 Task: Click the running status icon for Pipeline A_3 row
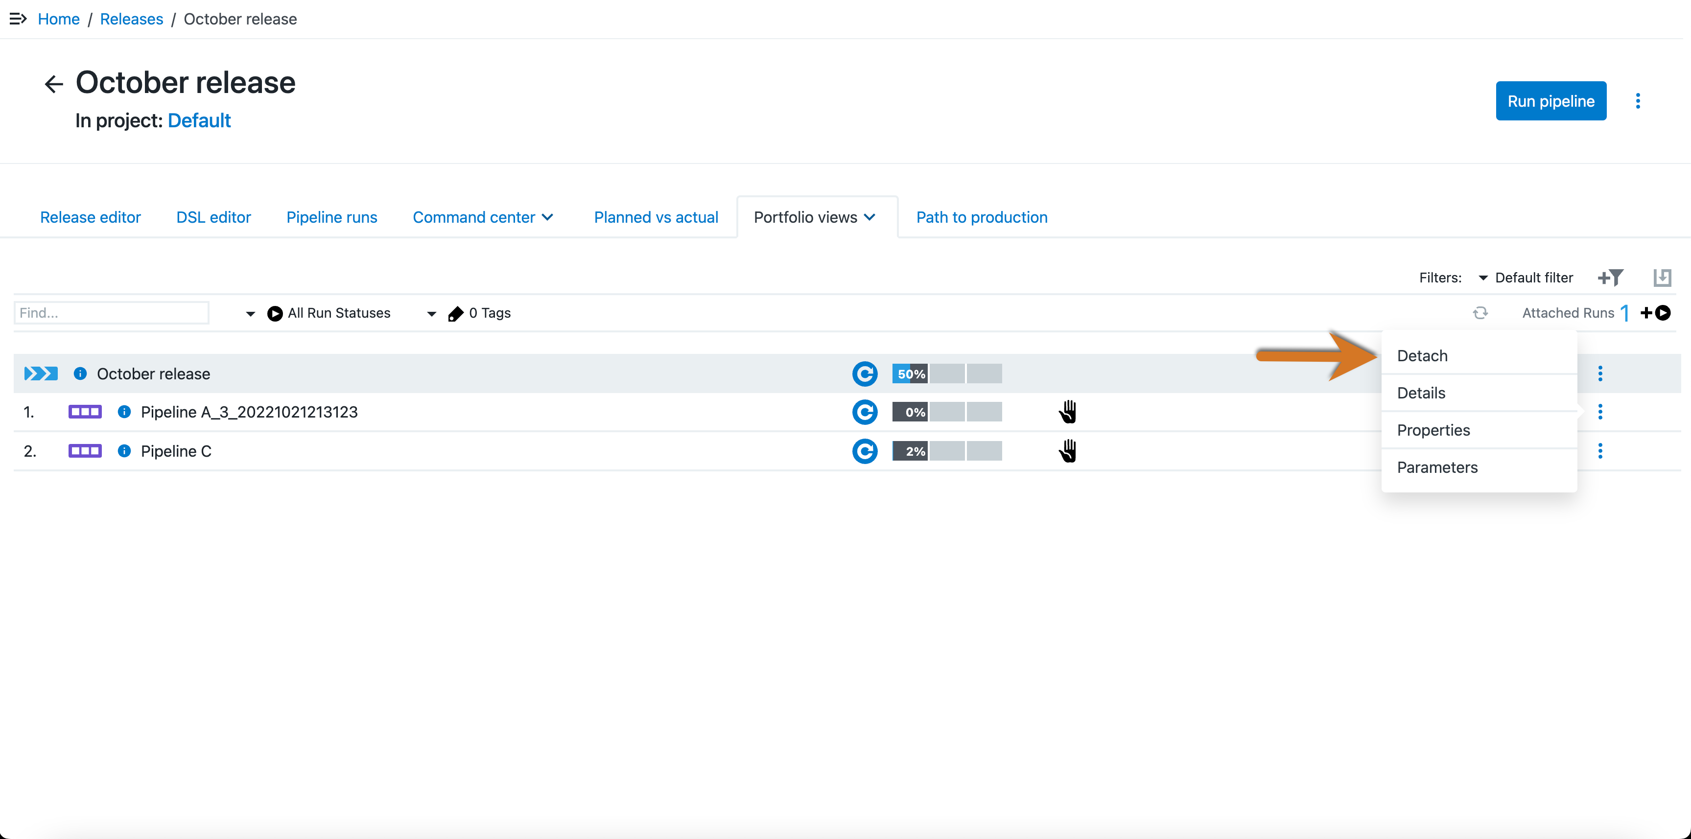pos(865,412)
